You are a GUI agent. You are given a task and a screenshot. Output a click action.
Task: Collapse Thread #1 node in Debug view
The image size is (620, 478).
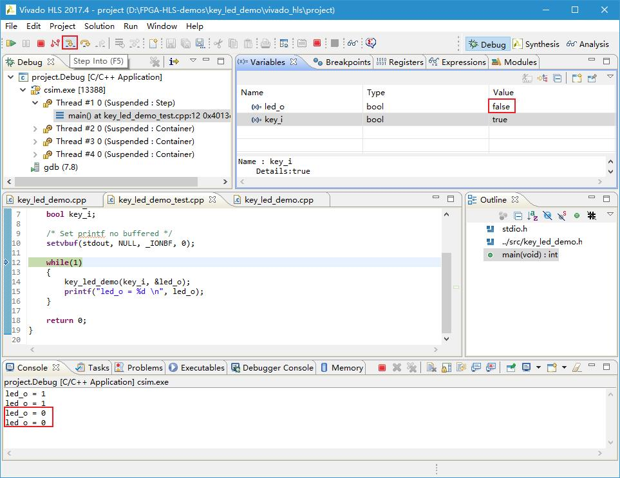pos(35,103)
